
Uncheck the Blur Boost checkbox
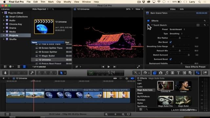pos(171,42)
